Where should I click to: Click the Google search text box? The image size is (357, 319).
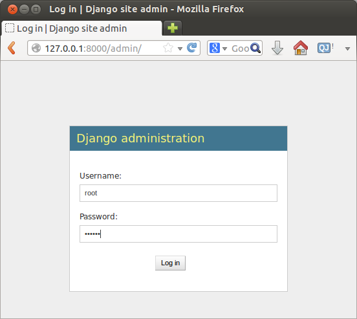(x=240, y=49)
